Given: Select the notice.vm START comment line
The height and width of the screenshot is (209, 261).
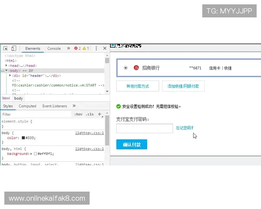Looking at the screenshot, I should point(58,85).
